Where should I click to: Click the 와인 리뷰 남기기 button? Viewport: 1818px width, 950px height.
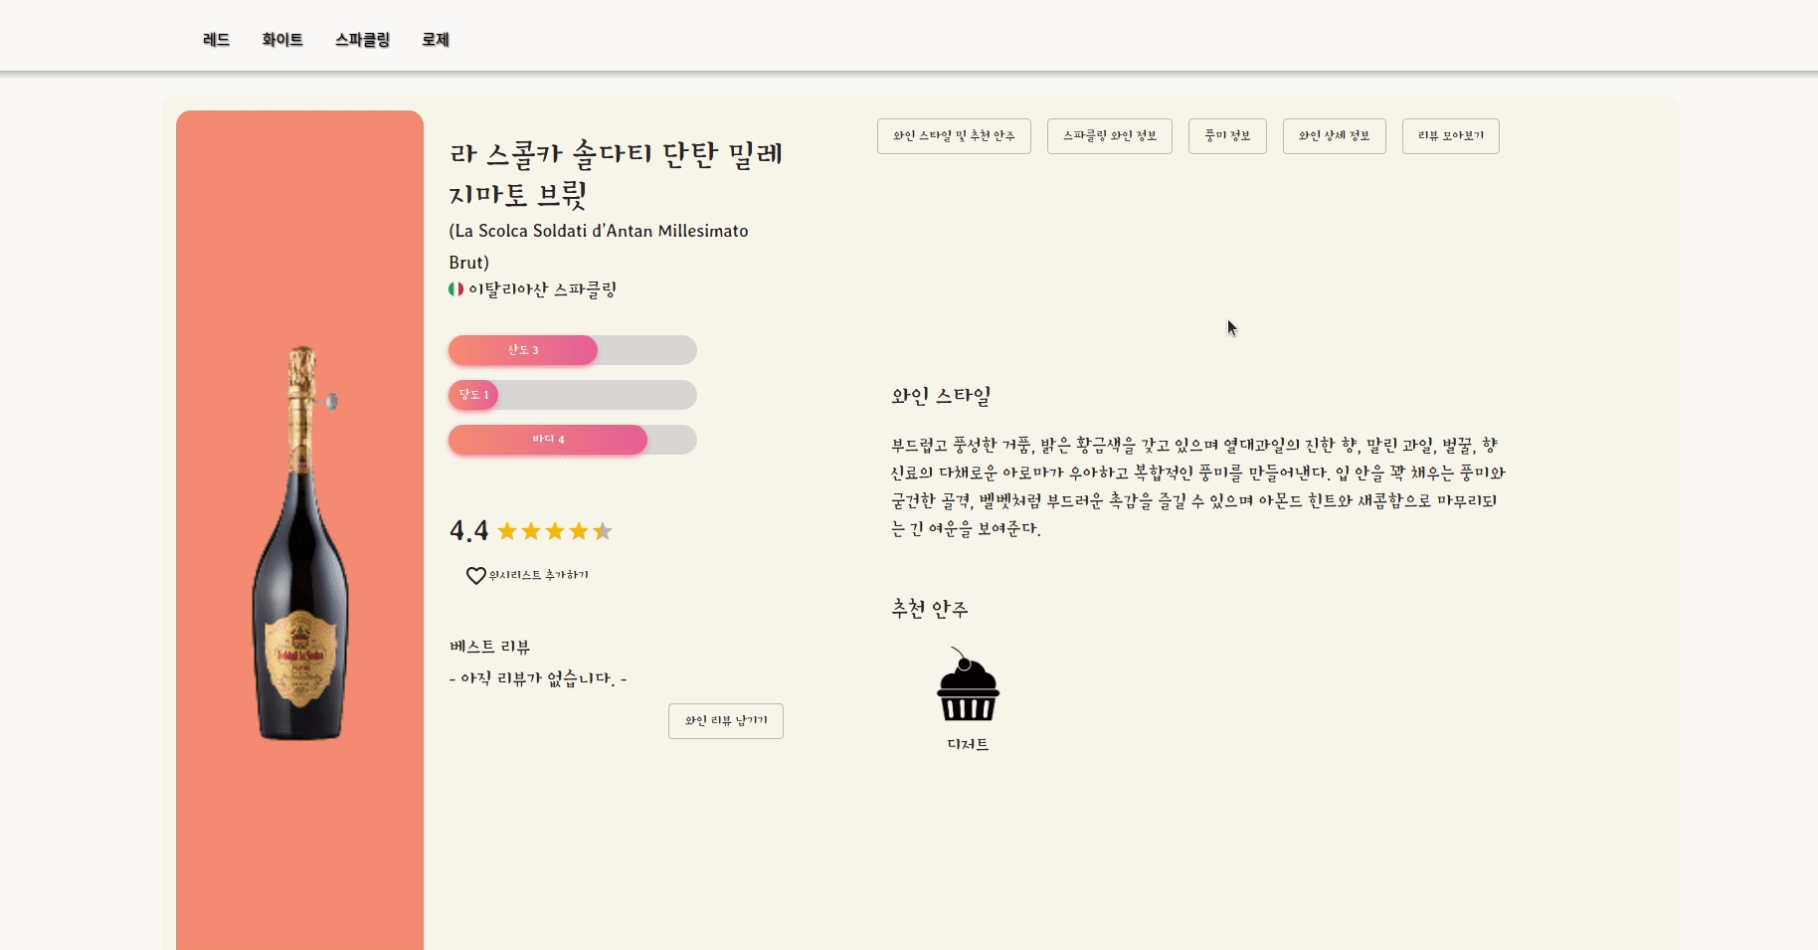726,721
